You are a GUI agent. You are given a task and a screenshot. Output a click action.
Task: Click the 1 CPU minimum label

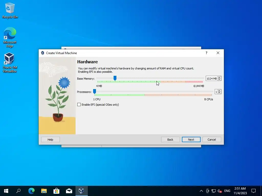[97, 99]
